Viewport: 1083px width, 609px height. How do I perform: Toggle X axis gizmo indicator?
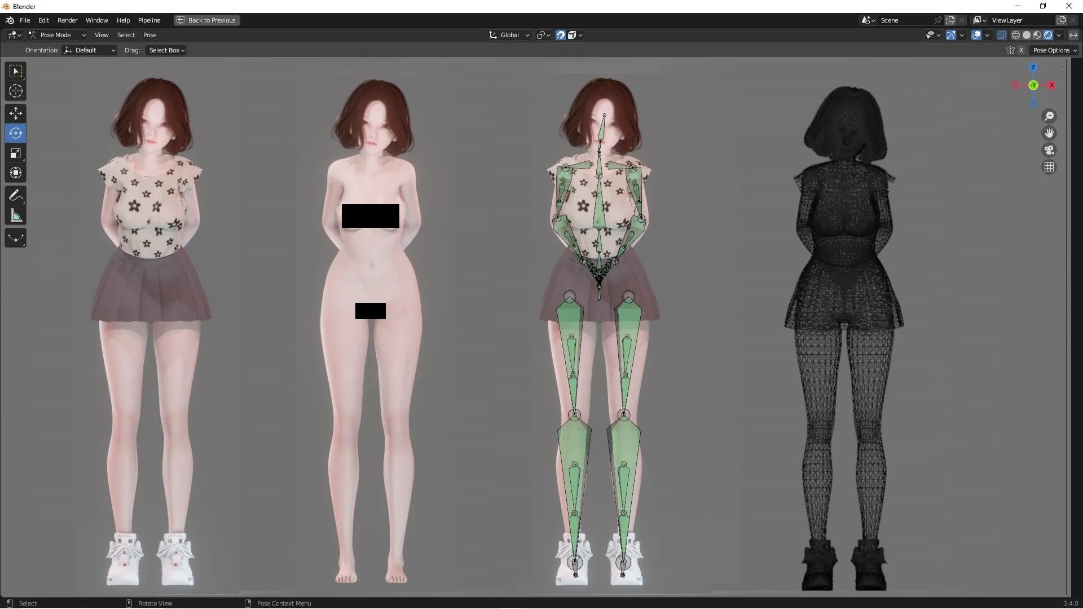[x=1051, y=85]
